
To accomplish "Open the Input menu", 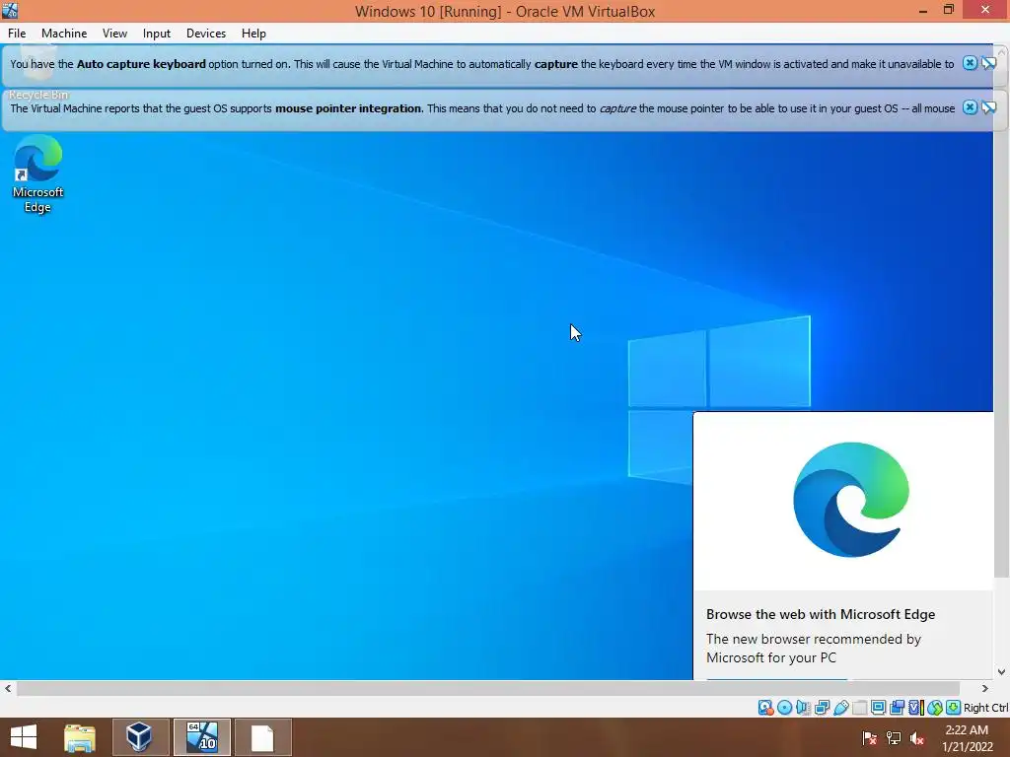I will pyautogui.click(x=157, y=34).
